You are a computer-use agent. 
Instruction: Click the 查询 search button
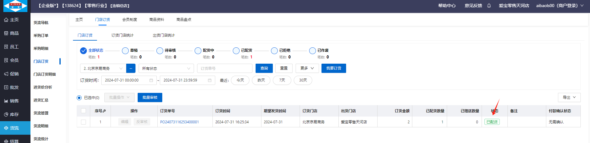click(x=264, y=68)
